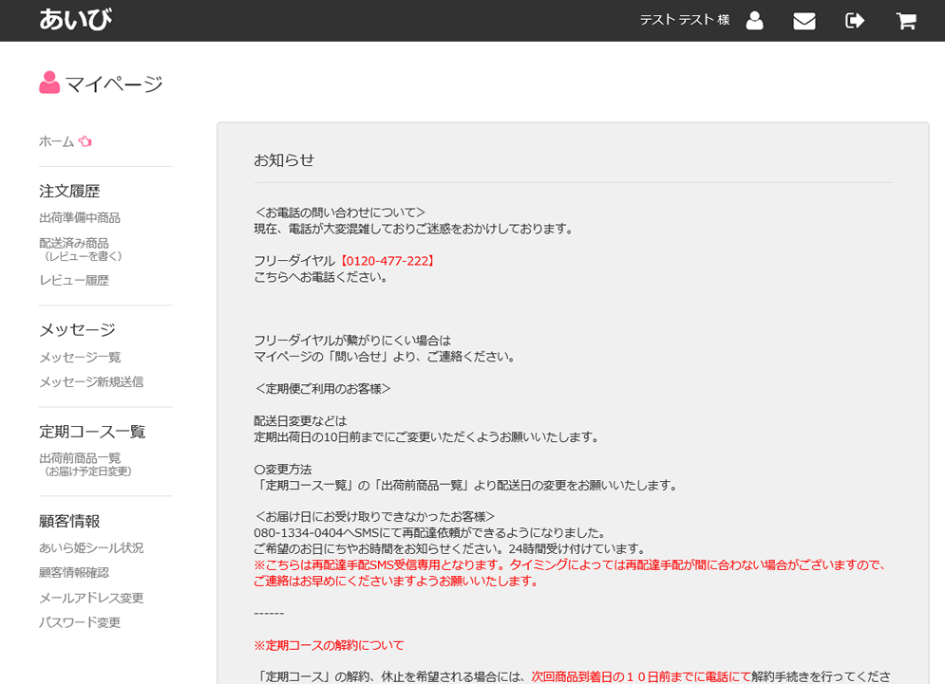This screenshot has width=945, height=684.
Task: Open メールアドレス変更 link
Action: pos(91,598)
